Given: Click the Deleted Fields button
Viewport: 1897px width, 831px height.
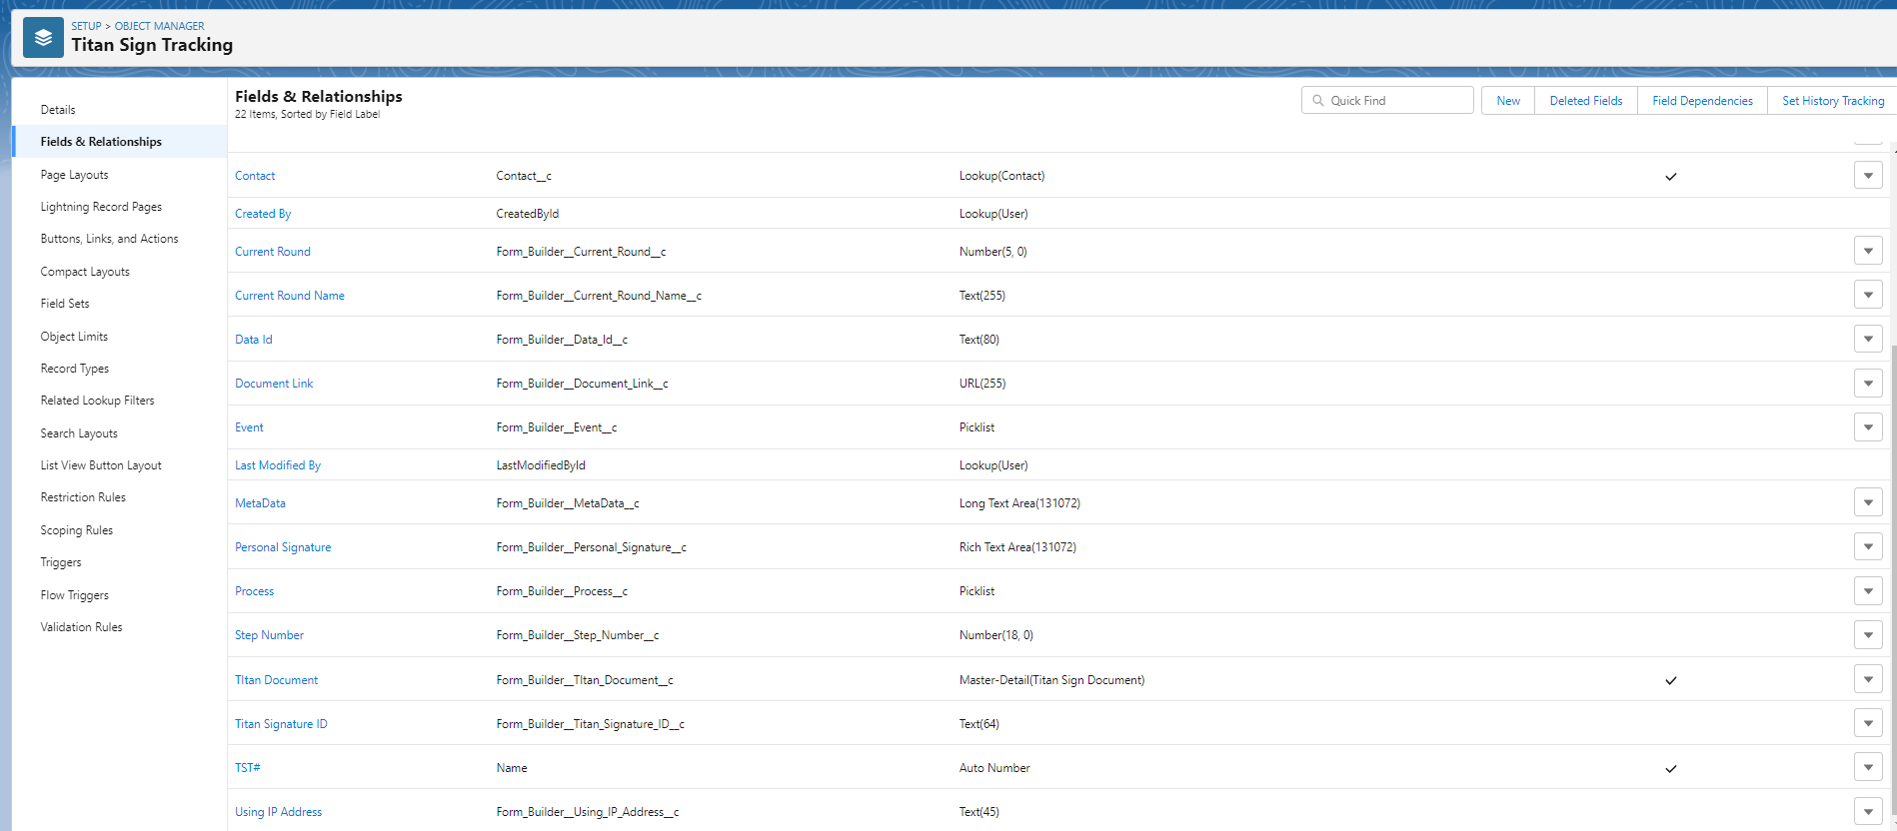Looking at the screenshot, I should tap(1586, 101).
